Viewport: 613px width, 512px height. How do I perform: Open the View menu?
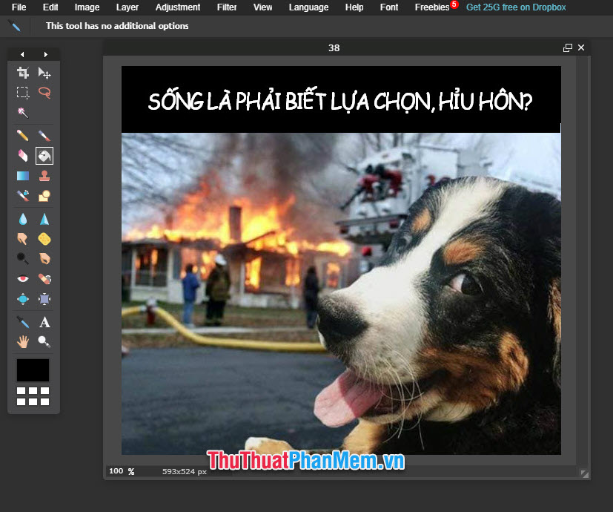262,7
